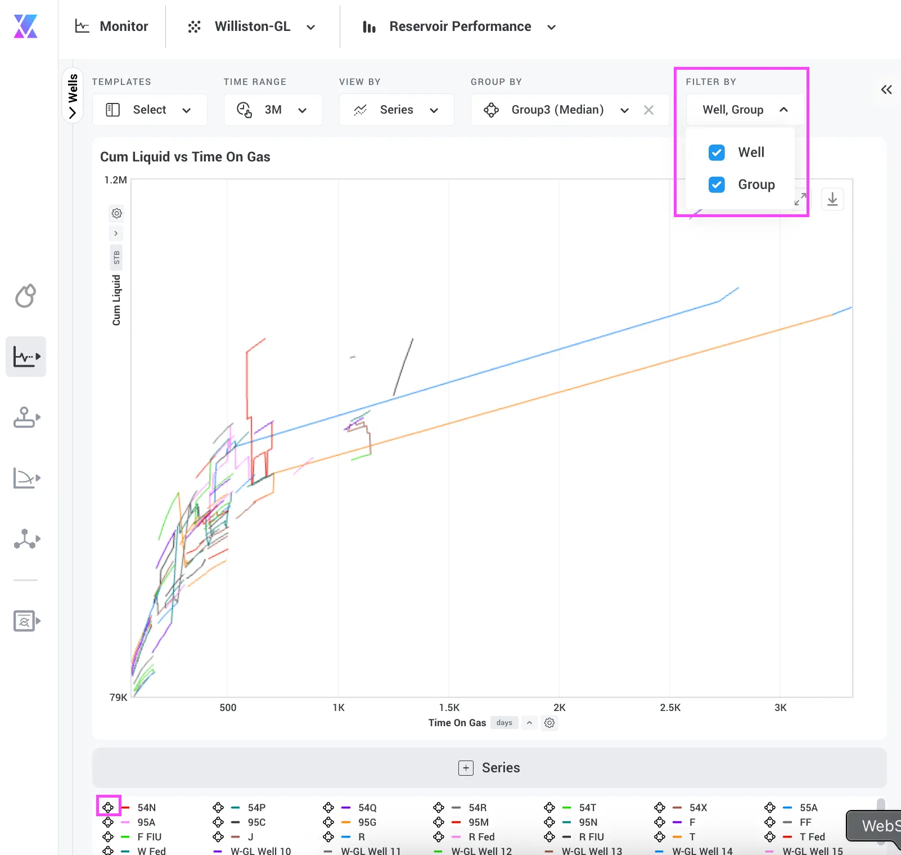Select the T Fed legend entry
This screenshot has width=901, height=855.
(x=812, y=837)
